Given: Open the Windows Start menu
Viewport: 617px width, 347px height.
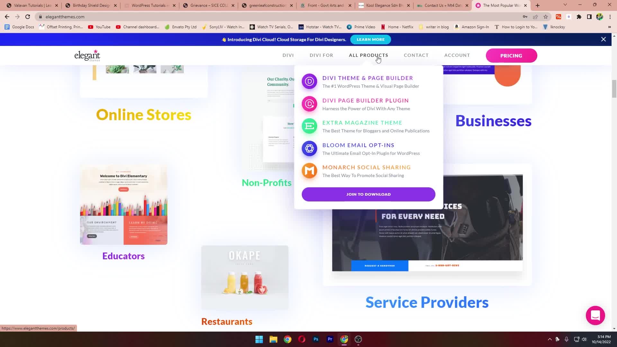Looking at the screenshot, I should pos(259,339).
